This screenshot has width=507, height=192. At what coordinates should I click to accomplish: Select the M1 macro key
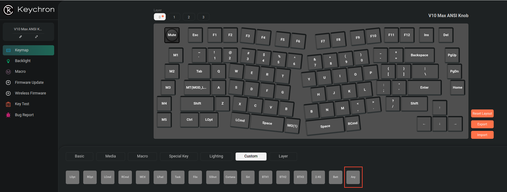click(176, 55)
